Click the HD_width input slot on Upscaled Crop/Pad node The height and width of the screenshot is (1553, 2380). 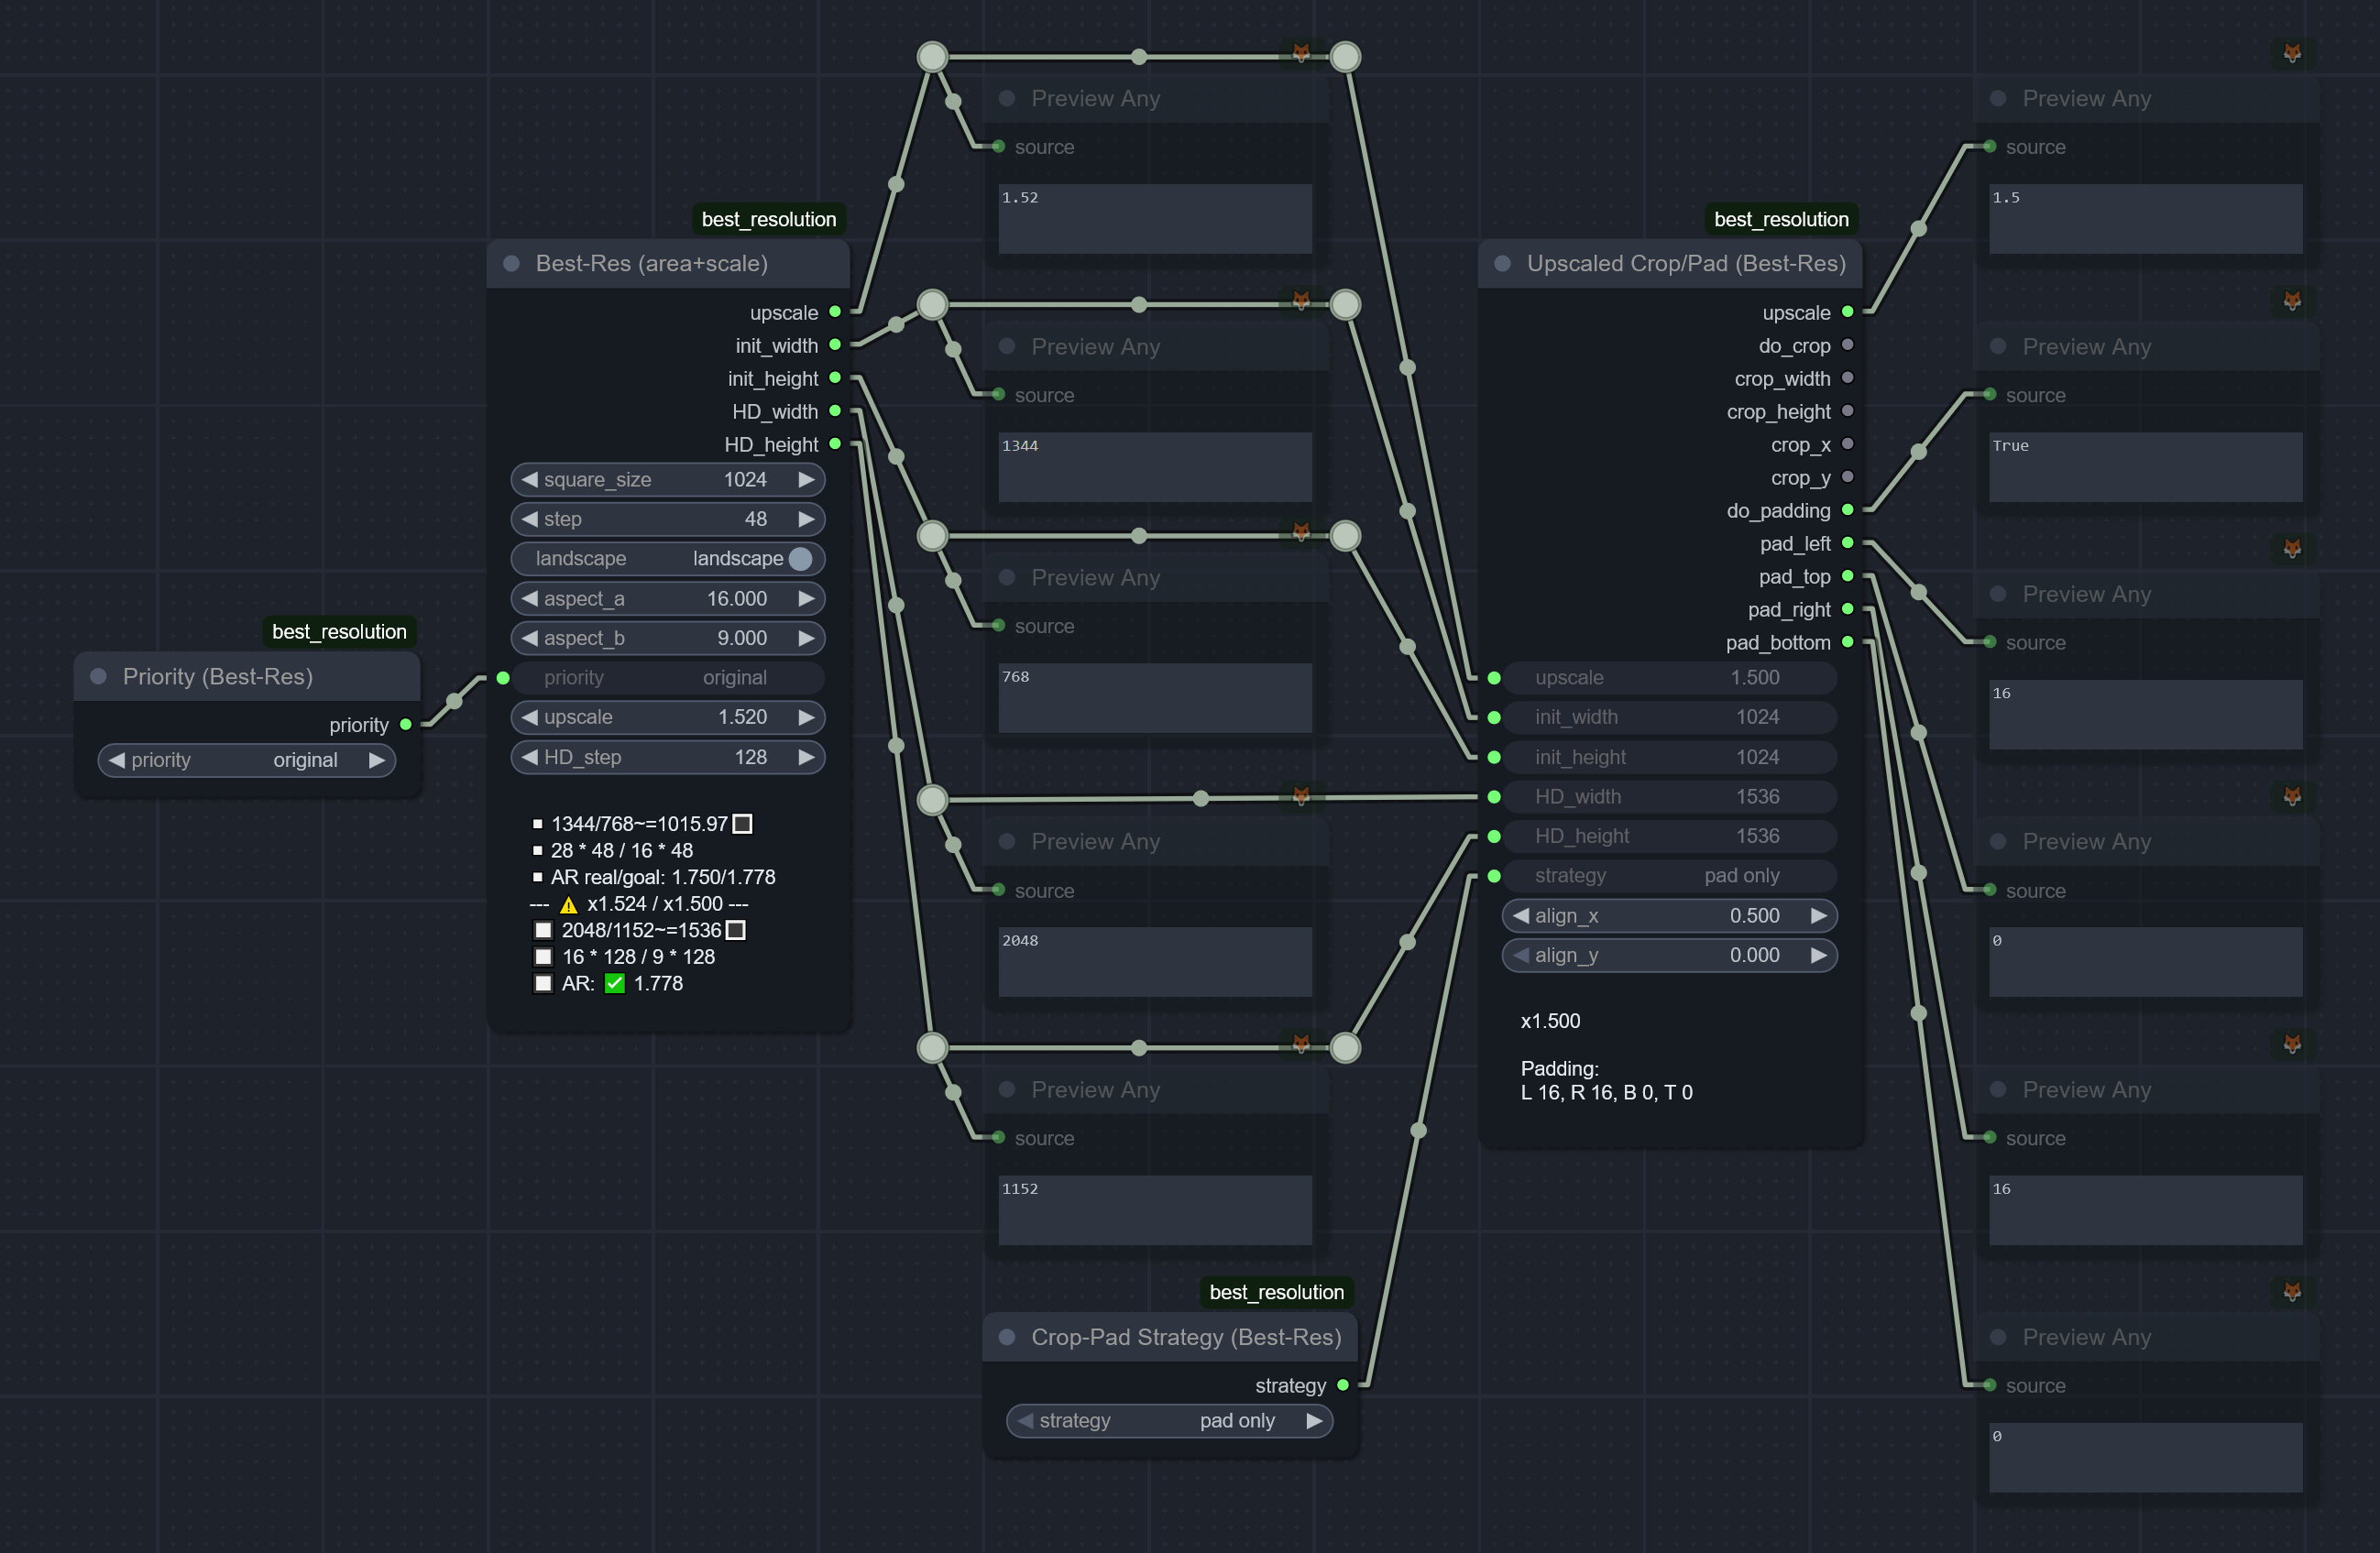(1494, 797)
